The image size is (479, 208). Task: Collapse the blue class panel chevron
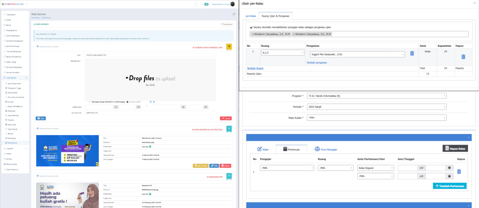[x=468, y=137]
